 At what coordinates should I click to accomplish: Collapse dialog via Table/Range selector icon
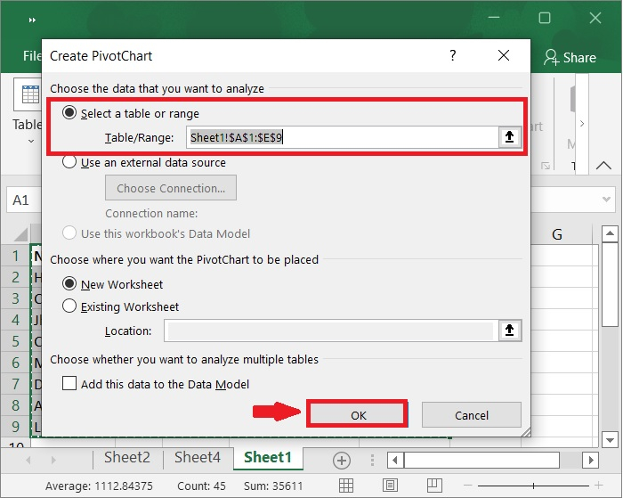click(509, 137)
